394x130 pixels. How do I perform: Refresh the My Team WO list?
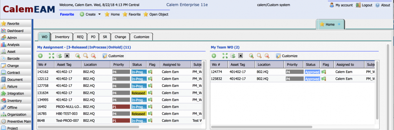[x=233, y=56]
